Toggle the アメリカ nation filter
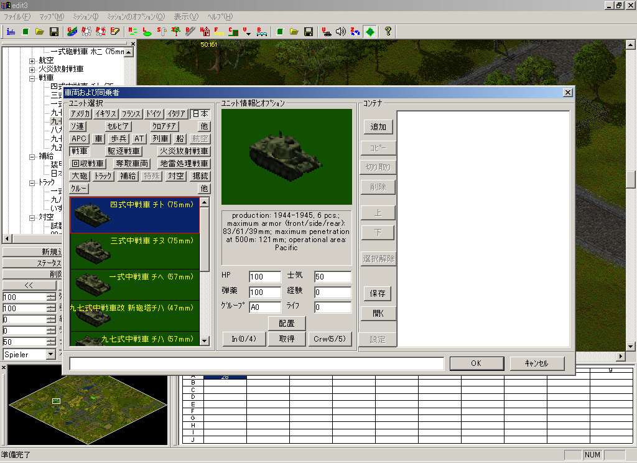 pos(80,114)
